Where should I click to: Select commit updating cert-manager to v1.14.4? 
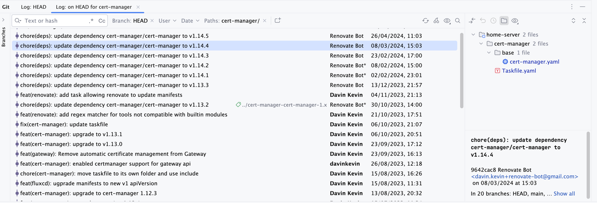click(235, 46)
